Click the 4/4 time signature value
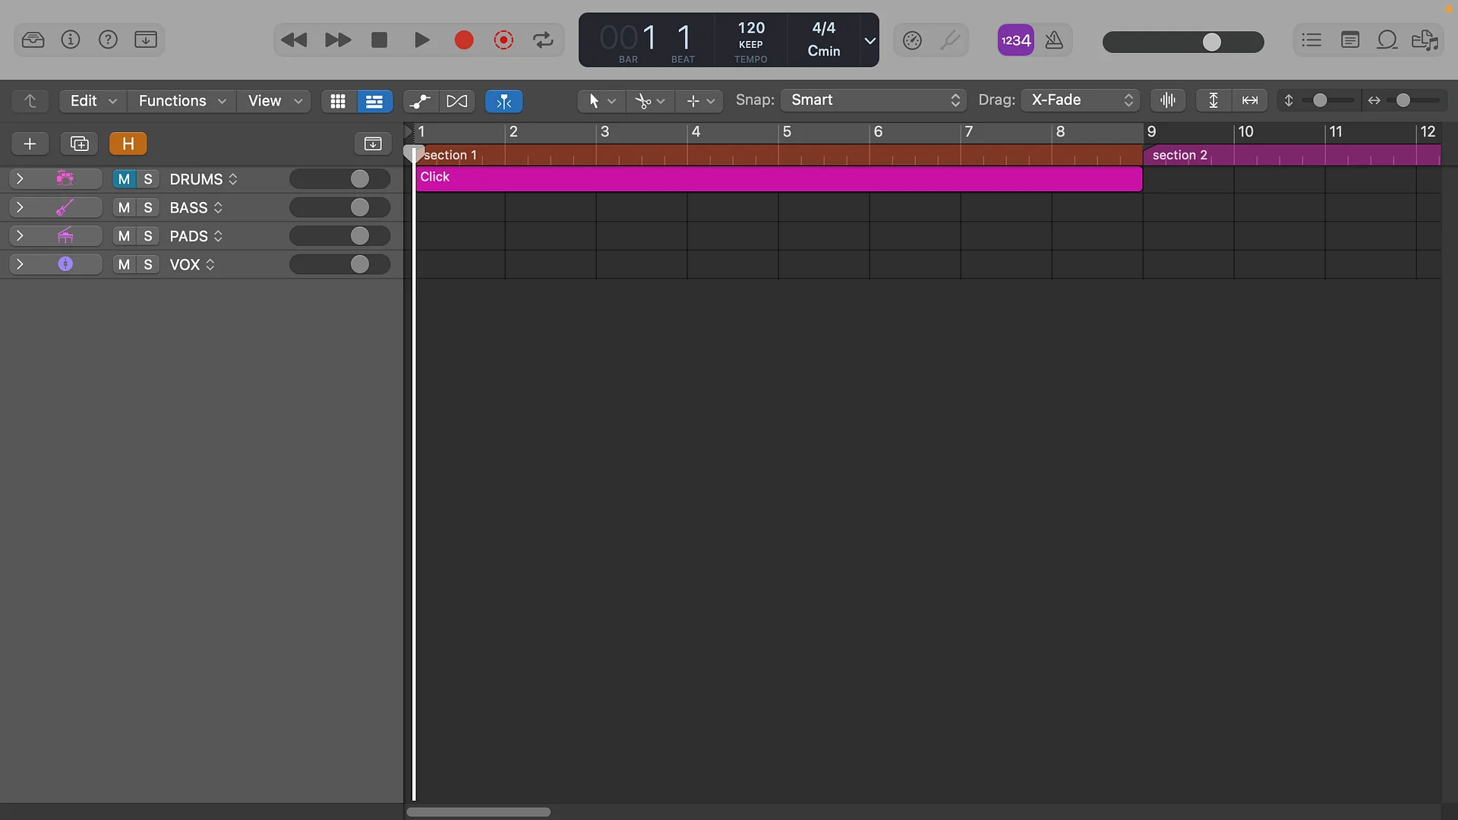The width and height of the screenshot is (1458, 820). click(x=824, y=28)
